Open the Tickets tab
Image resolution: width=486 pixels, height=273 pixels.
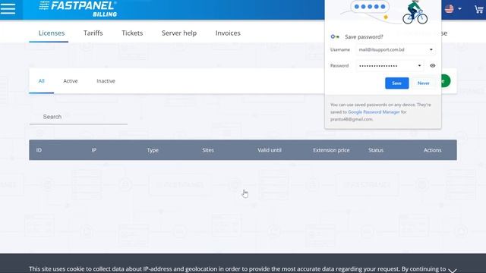(x=132, y=33)
